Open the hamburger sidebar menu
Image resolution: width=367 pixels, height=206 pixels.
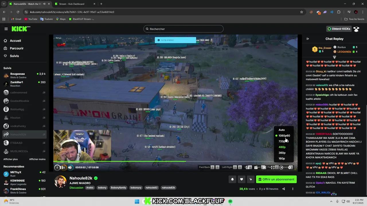click(x=6, y=29)
